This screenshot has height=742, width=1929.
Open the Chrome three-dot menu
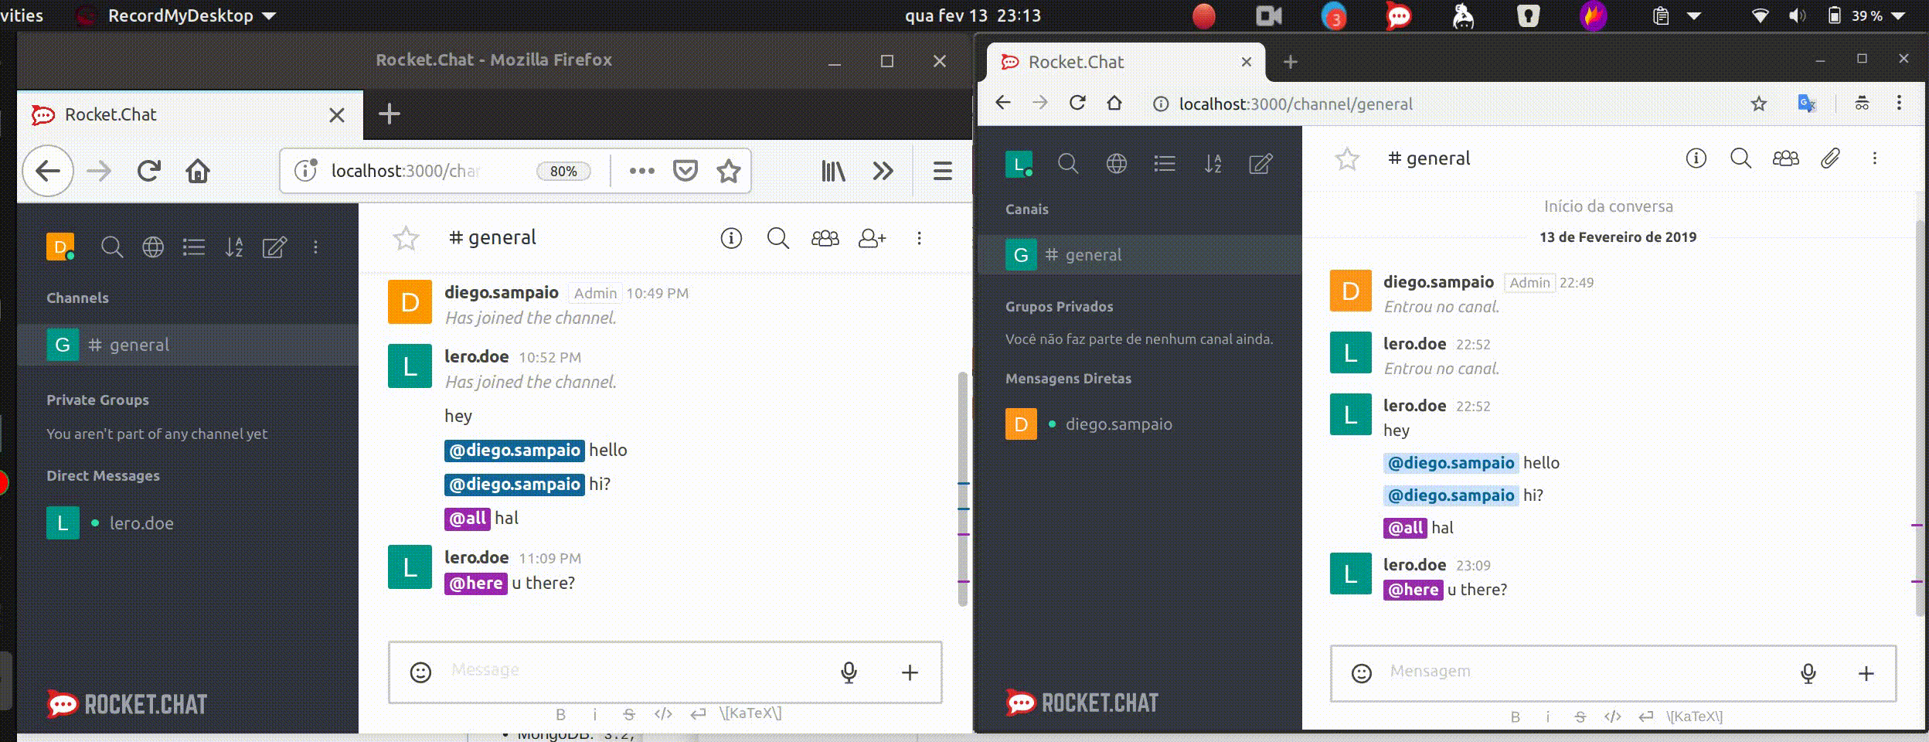click(1899, 103)
